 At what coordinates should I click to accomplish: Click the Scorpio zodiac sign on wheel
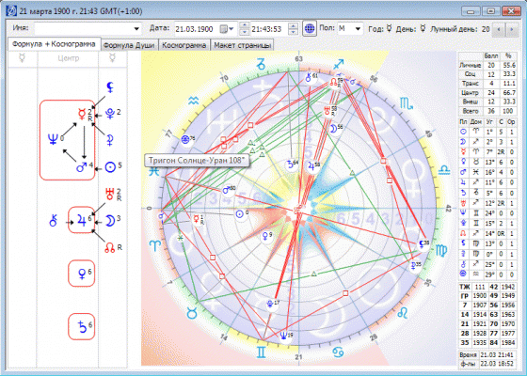406,103
